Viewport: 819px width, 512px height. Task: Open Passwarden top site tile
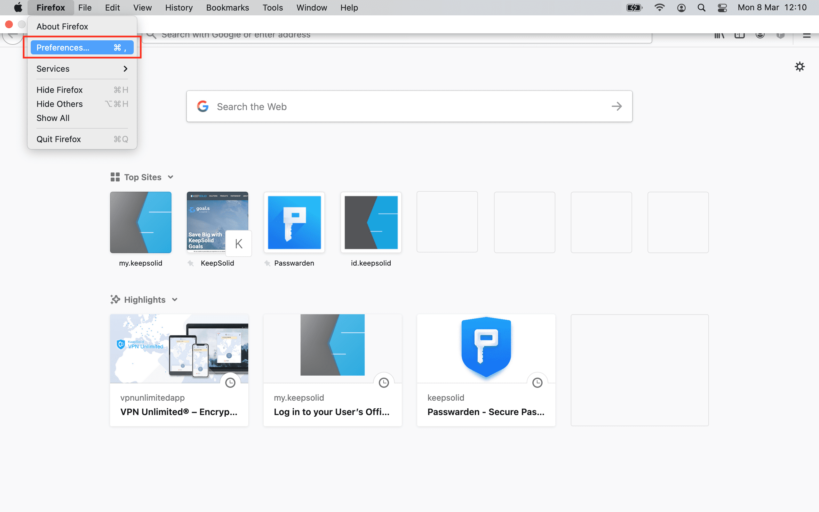tap(294, 222)
